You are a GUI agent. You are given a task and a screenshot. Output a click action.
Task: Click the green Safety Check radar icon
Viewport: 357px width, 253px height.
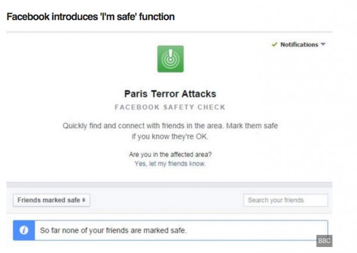click(x=170, y=60)
